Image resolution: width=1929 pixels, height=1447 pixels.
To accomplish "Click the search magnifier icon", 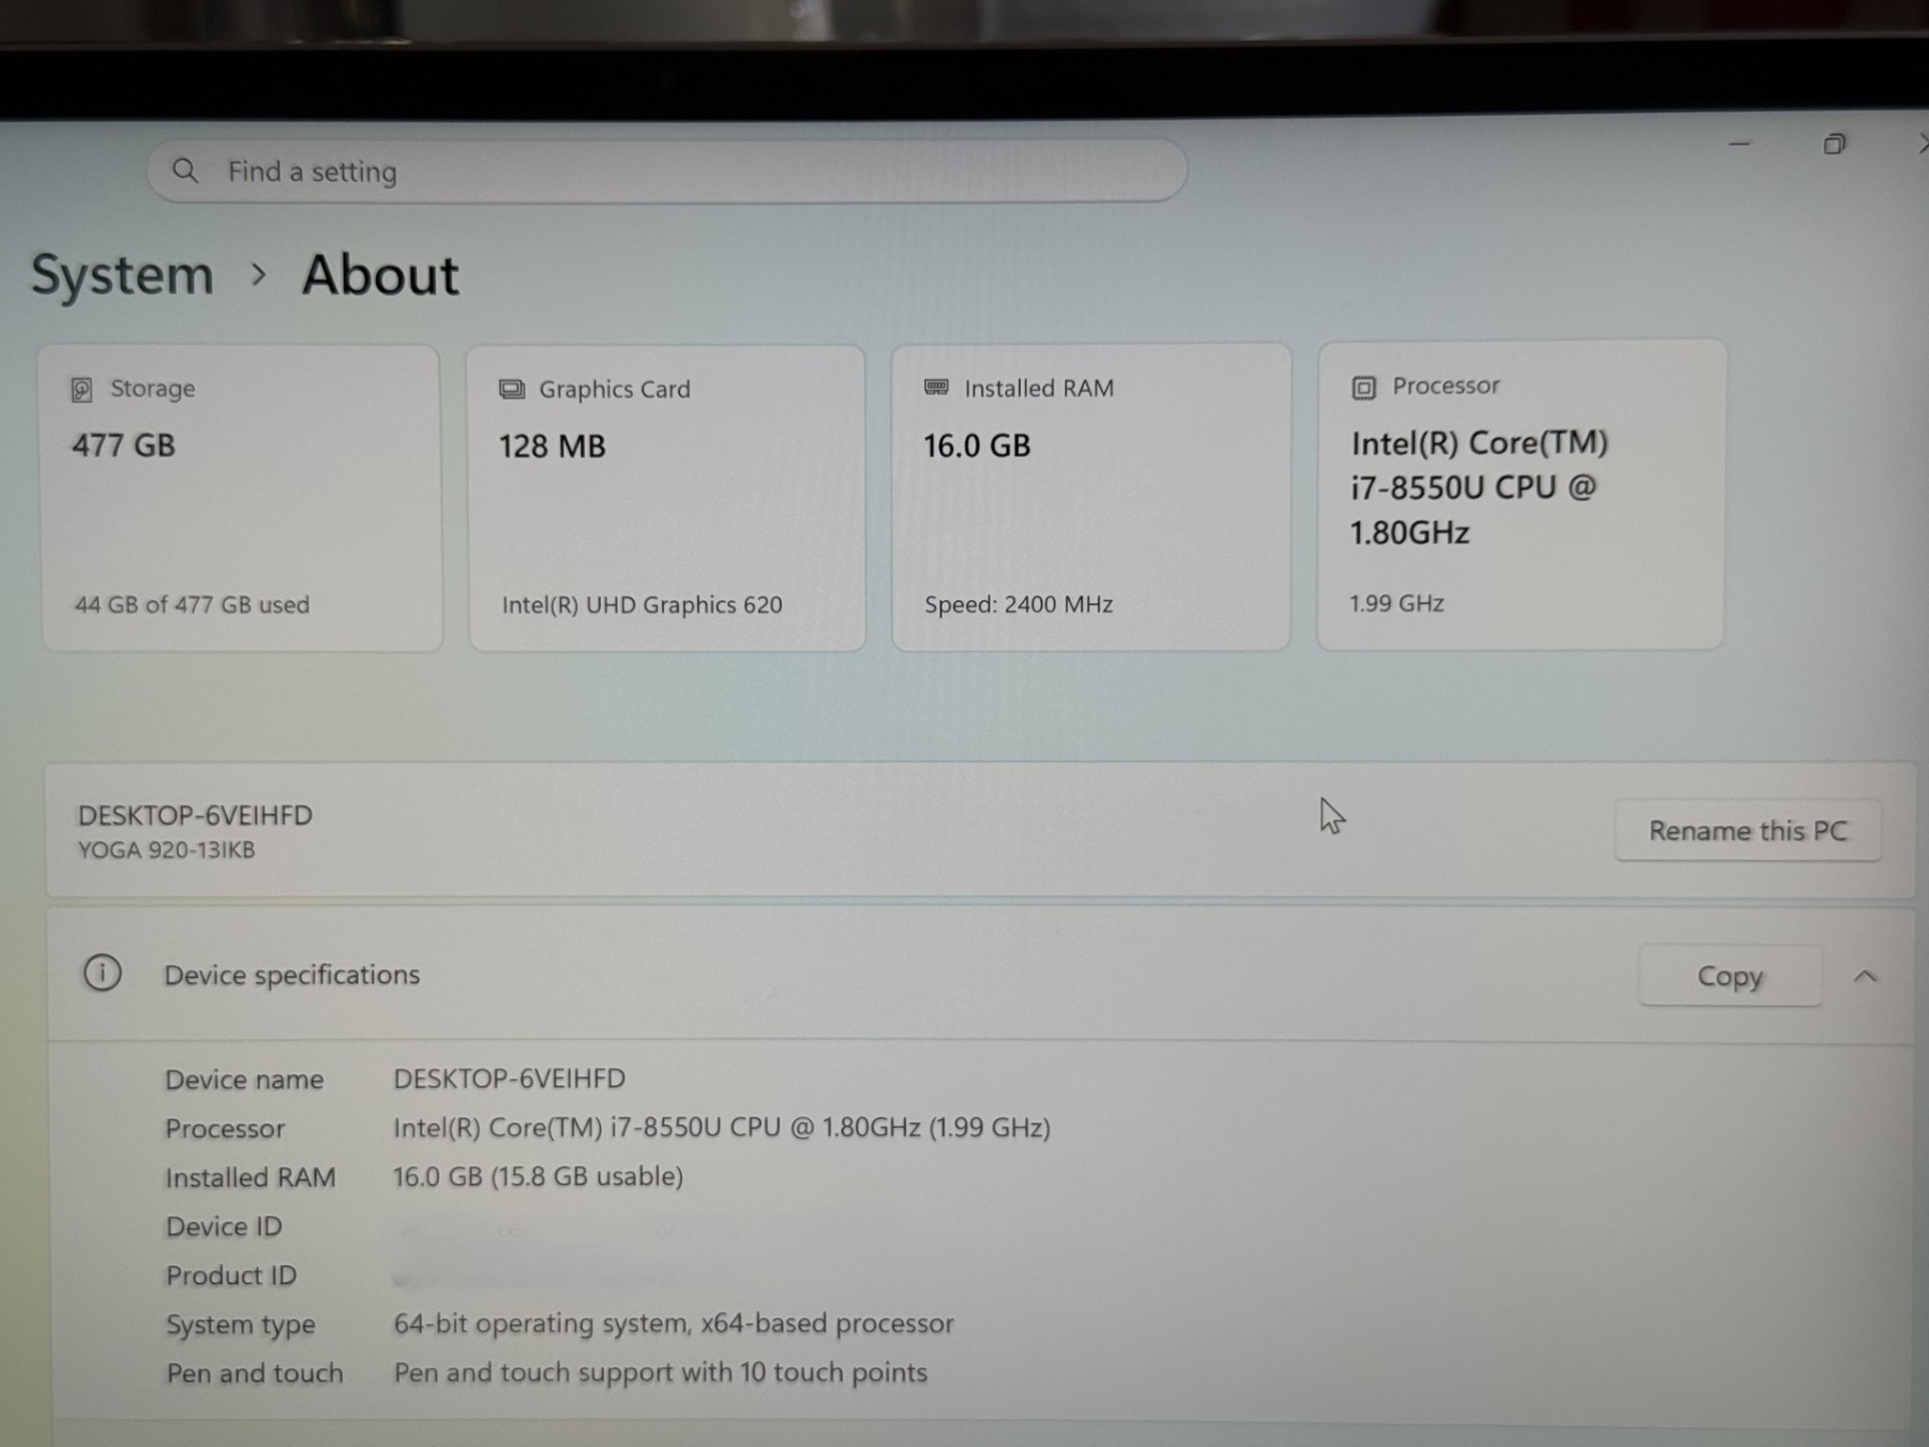I will pos(186,171).
